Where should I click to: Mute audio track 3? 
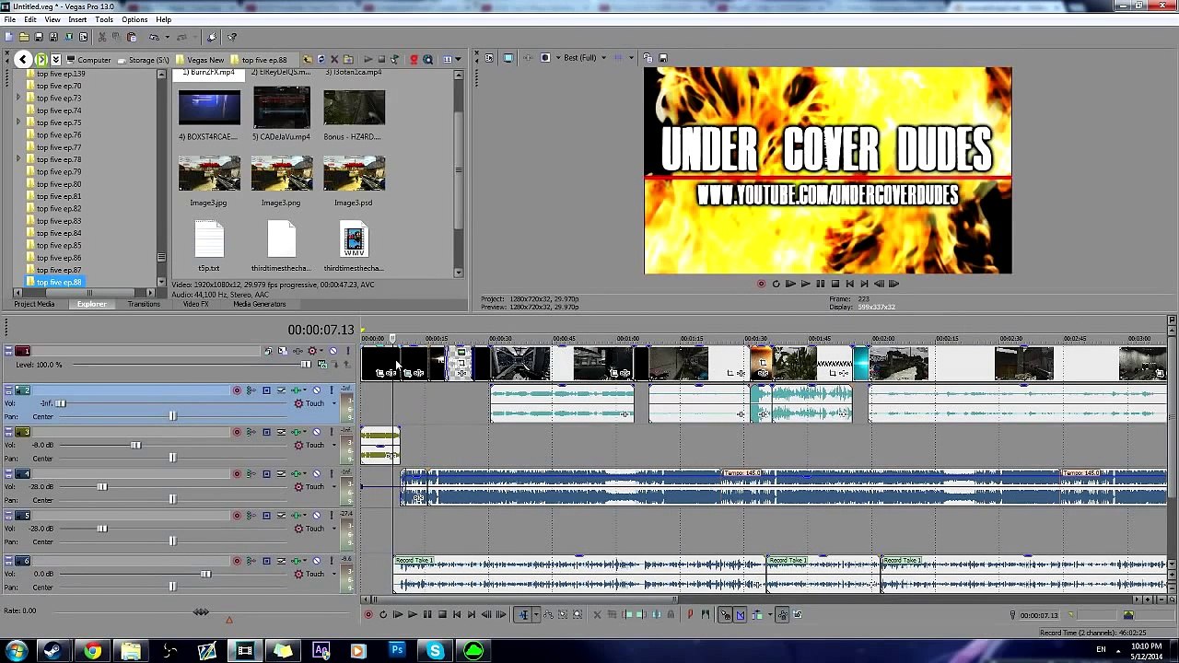(317, 432)
